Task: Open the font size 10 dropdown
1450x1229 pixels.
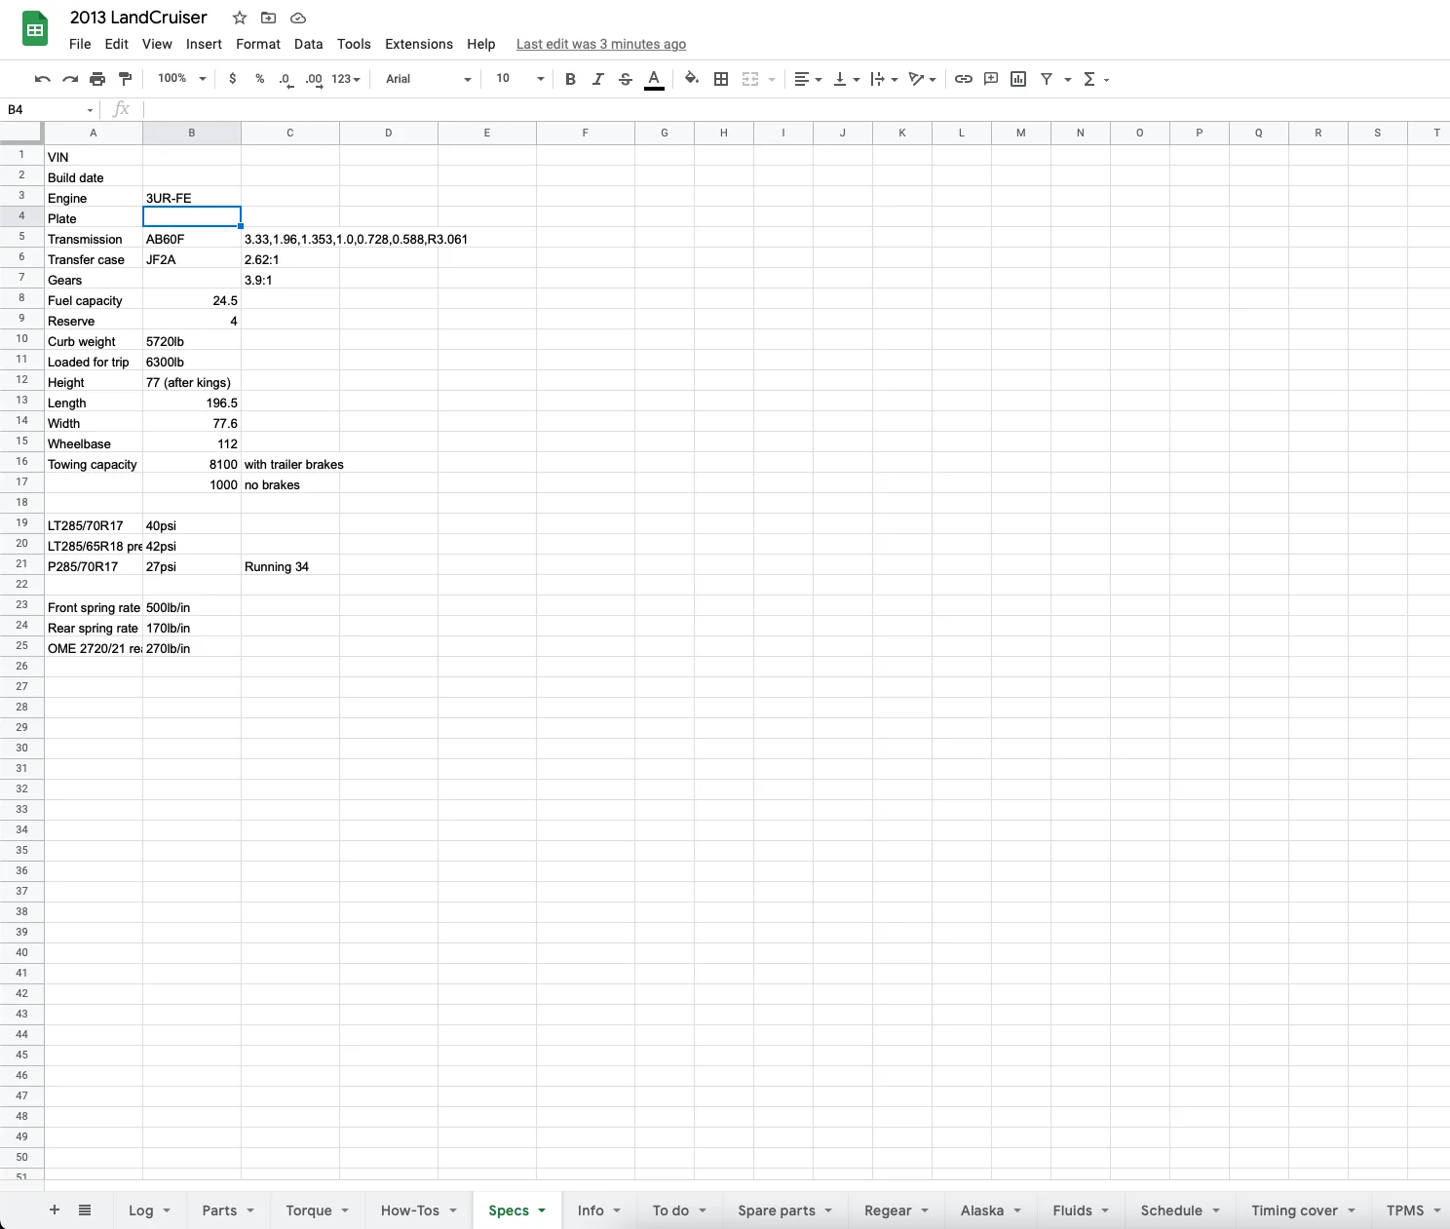Action: click(519, 79)
